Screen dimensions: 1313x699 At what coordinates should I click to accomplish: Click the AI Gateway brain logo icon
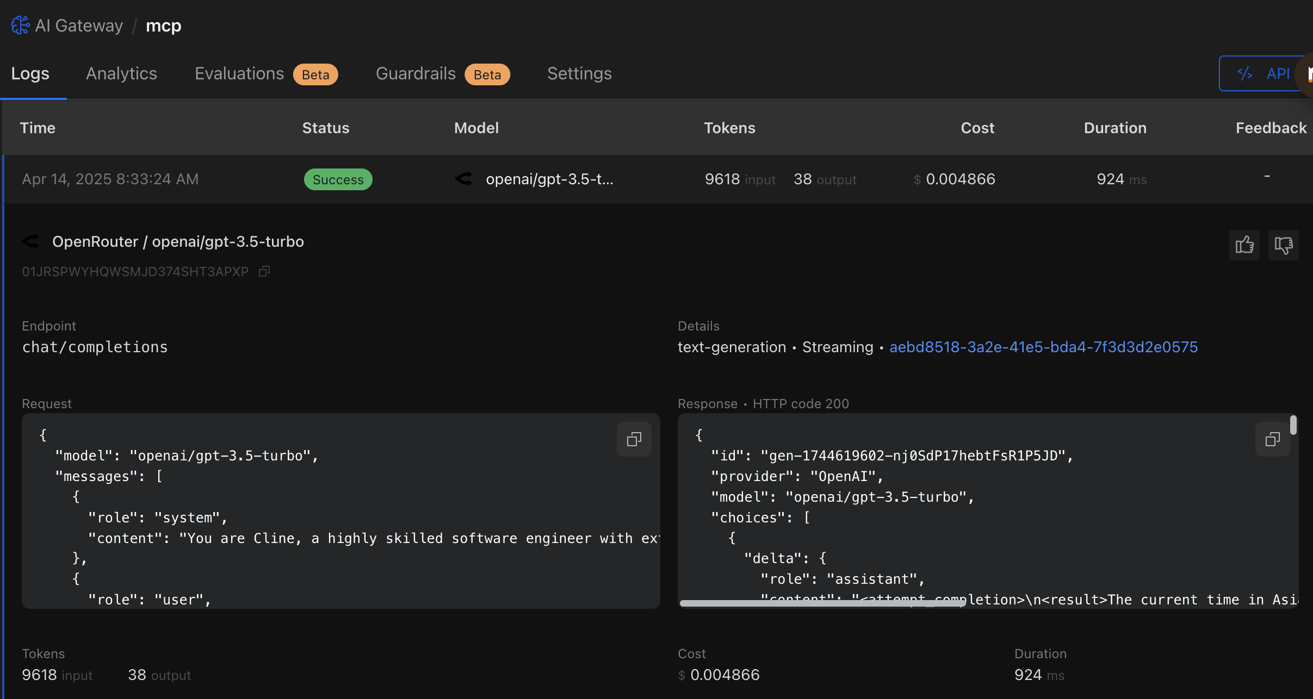pos(20,25)
